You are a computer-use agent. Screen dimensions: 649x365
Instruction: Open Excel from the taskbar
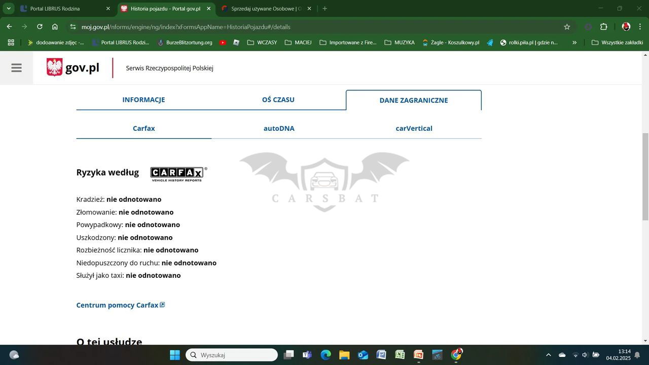[x=400, y=355]
